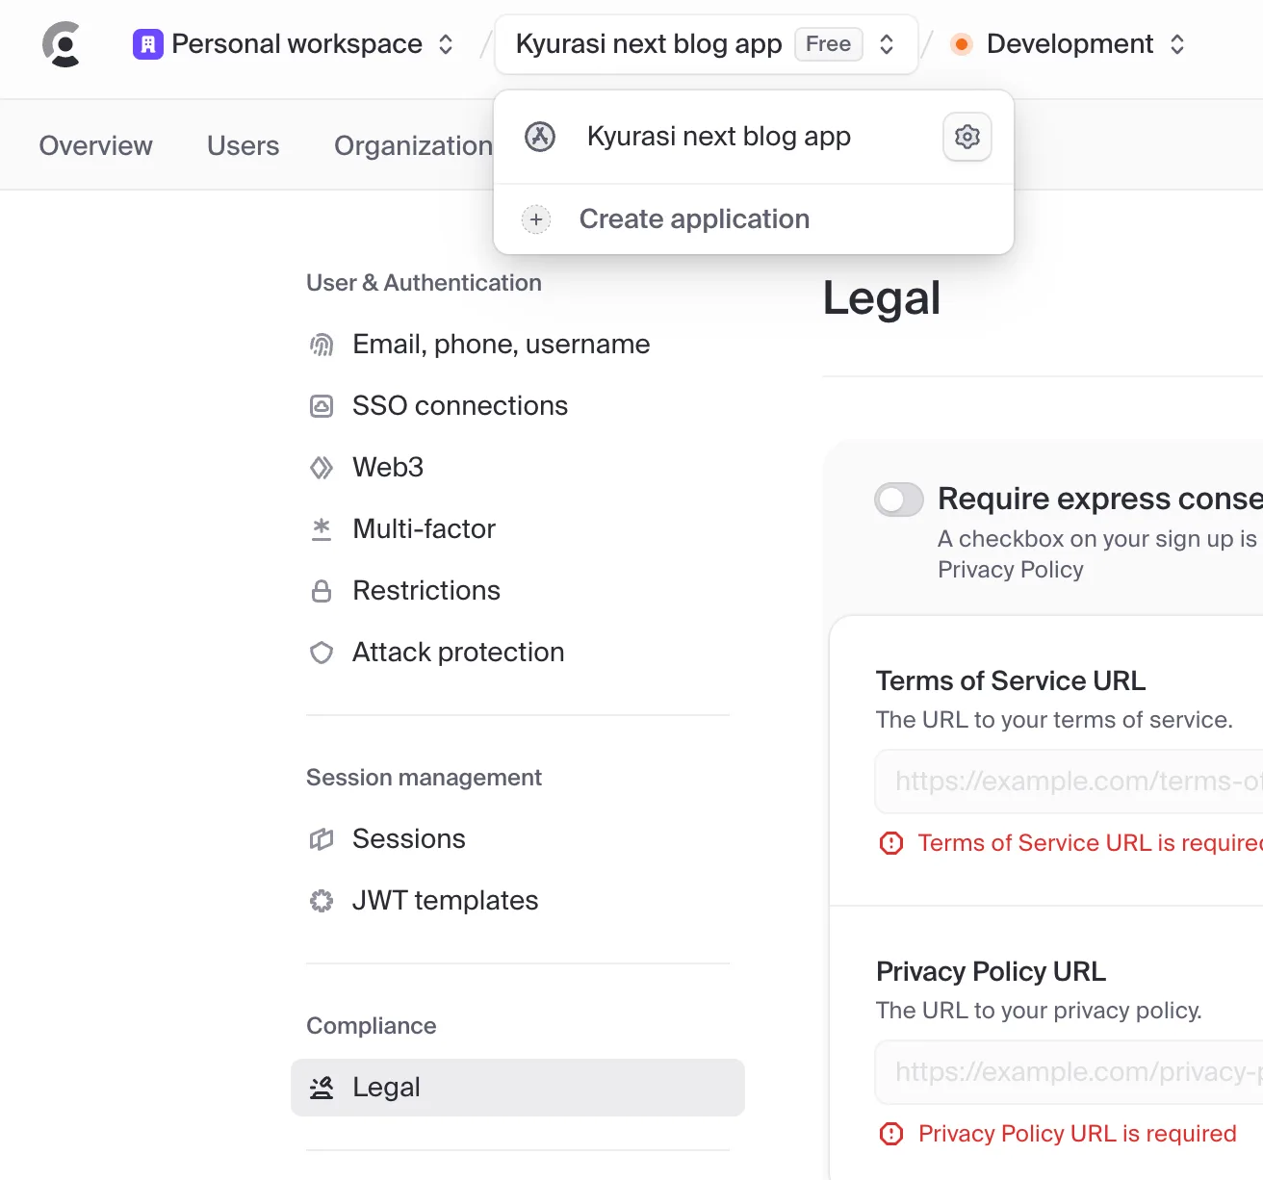Viewport: 1263px width, 1180px height.
Task: Open Sessions in the sidebar
Action: (x=409, y=839)
